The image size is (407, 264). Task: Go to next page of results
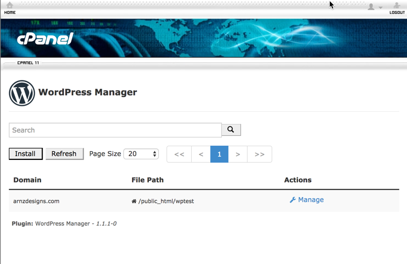[x=238, y=154]
